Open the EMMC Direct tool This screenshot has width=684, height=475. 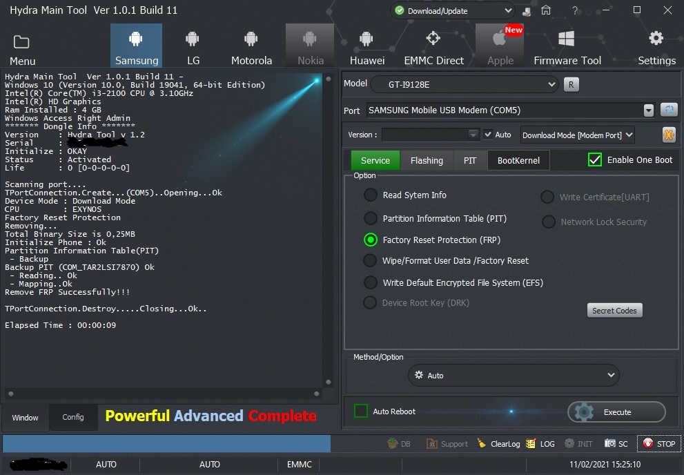click(433, 46)
